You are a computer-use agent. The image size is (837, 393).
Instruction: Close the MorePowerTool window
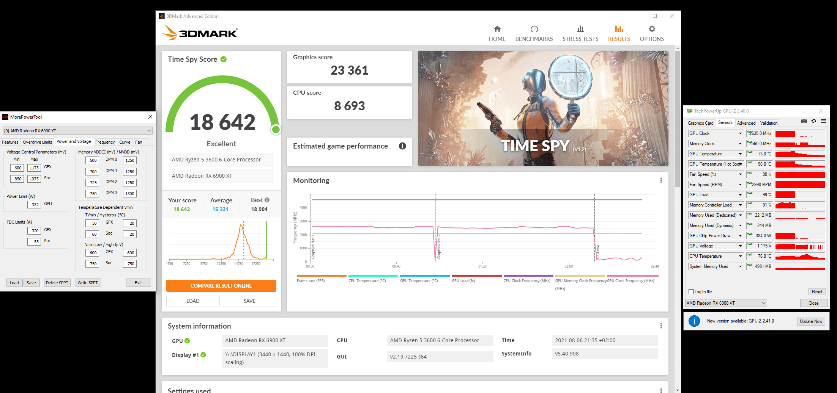tap(150, 117)
